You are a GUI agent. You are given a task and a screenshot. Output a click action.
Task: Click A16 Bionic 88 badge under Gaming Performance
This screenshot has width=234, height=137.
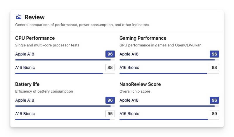point(214,67)
